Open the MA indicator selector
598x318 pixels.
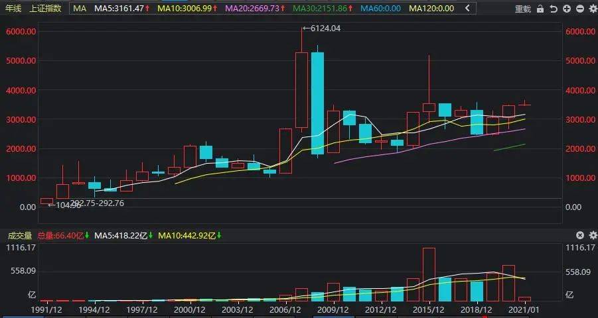pos(80,8)
